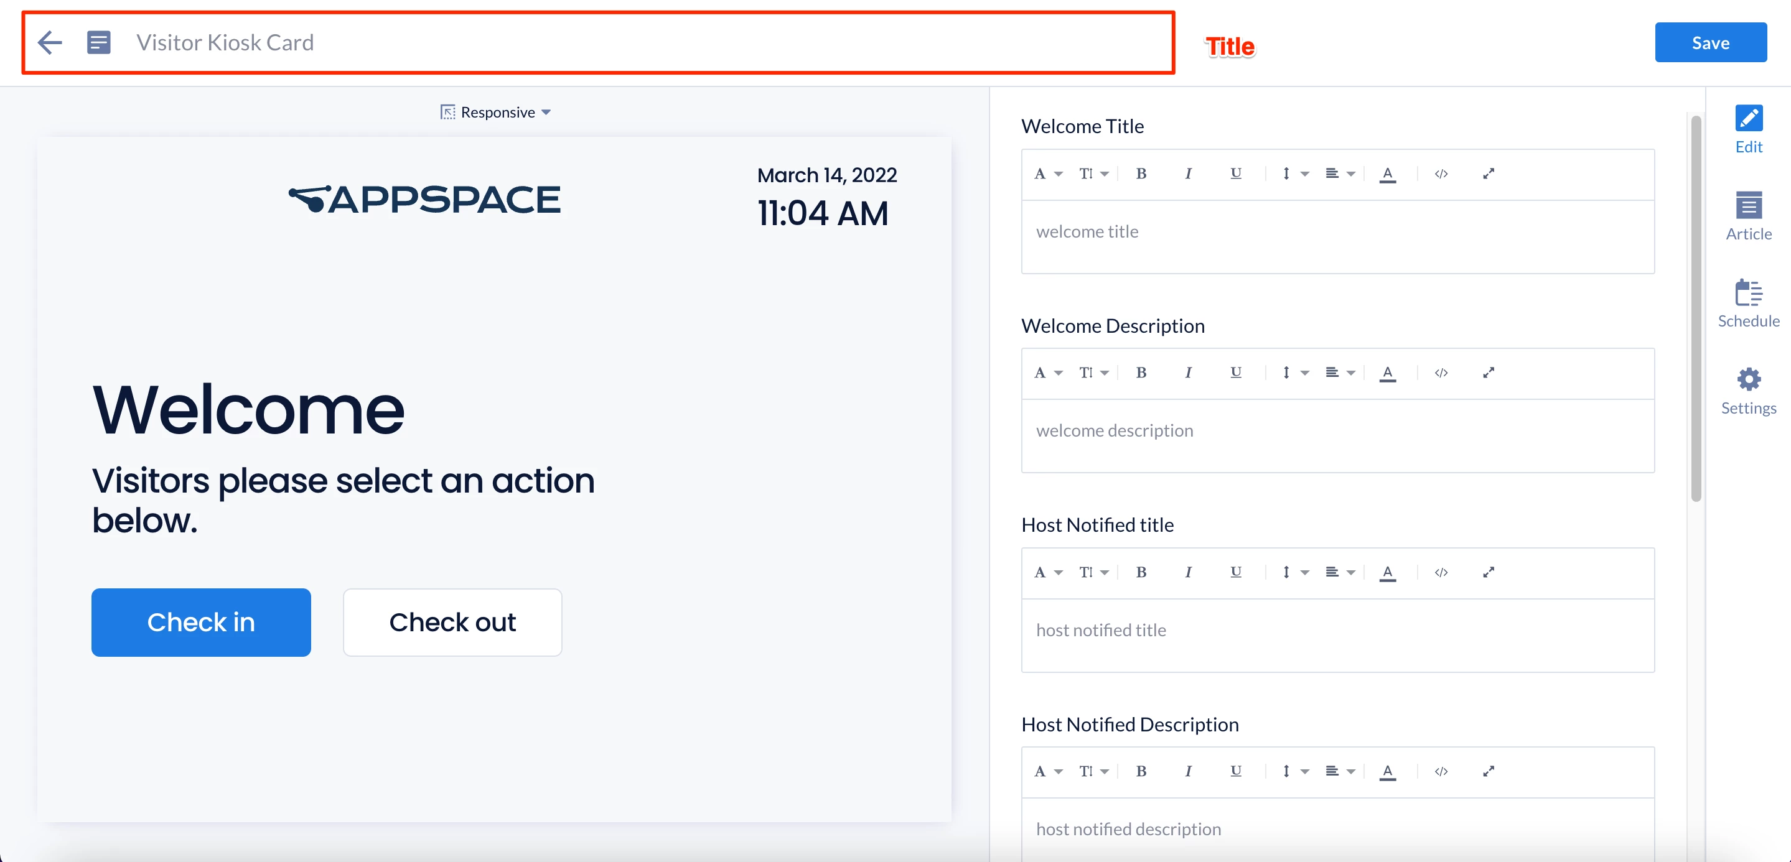Open line height dropdown in Welcome Title

tap(1294, 174)
